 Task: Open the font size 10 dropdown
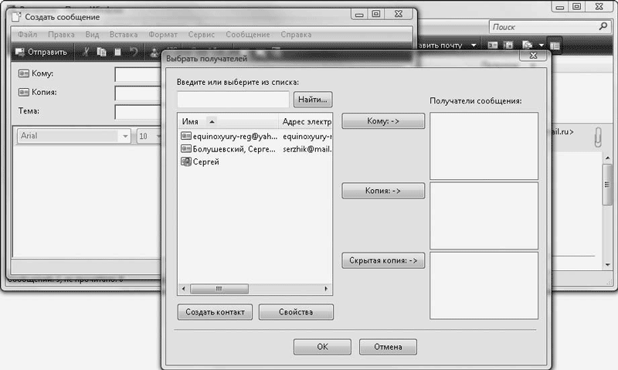153,136
